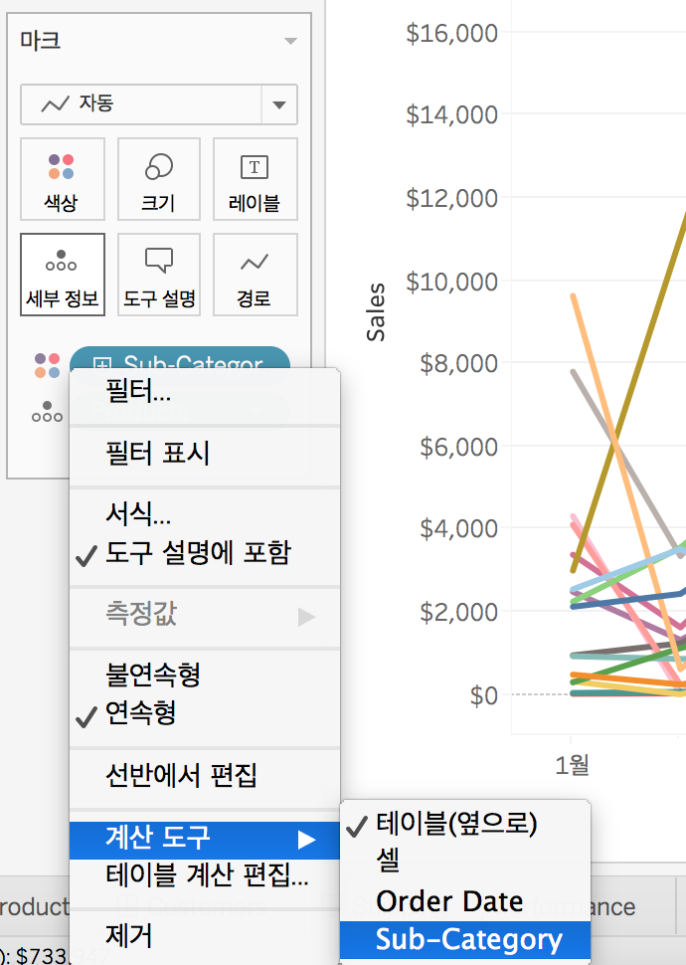Select the checked 연속형 option
686x965 pixels.
click(x=204, y=714)
